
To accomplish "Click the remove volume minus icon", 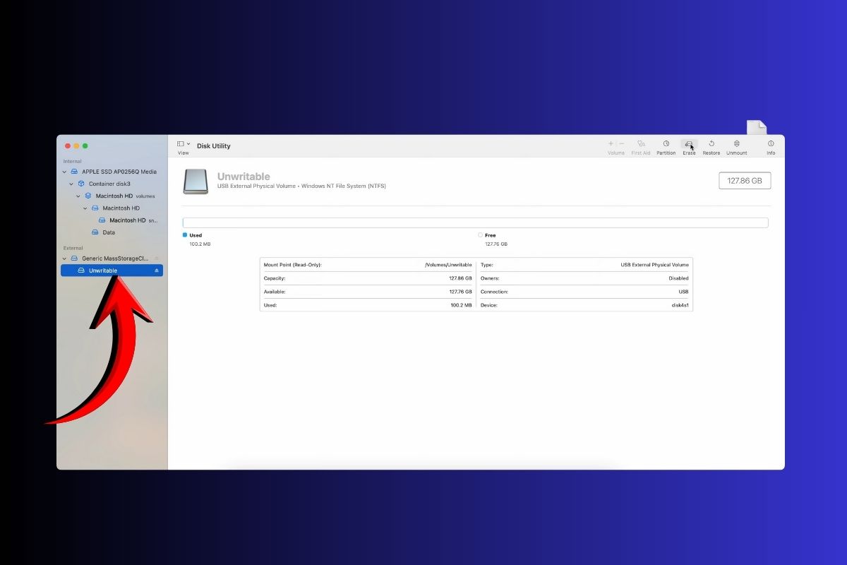I will click(x=621, y=143).
